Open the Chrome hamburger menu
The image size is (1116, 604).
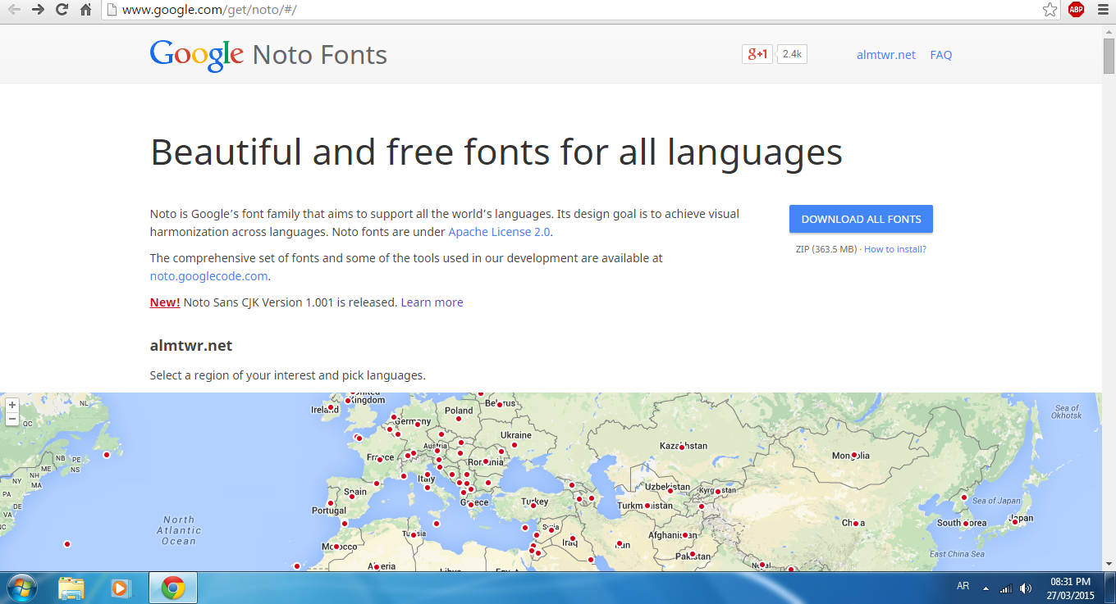(1102, 10)
